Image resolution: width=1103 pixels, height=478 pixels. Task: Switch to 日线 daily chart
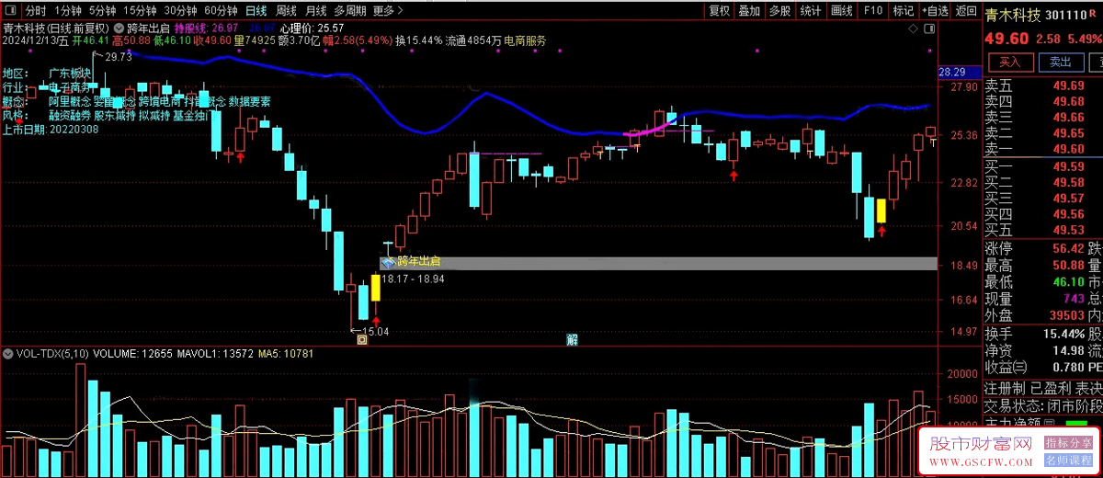(x=256, y=11)
